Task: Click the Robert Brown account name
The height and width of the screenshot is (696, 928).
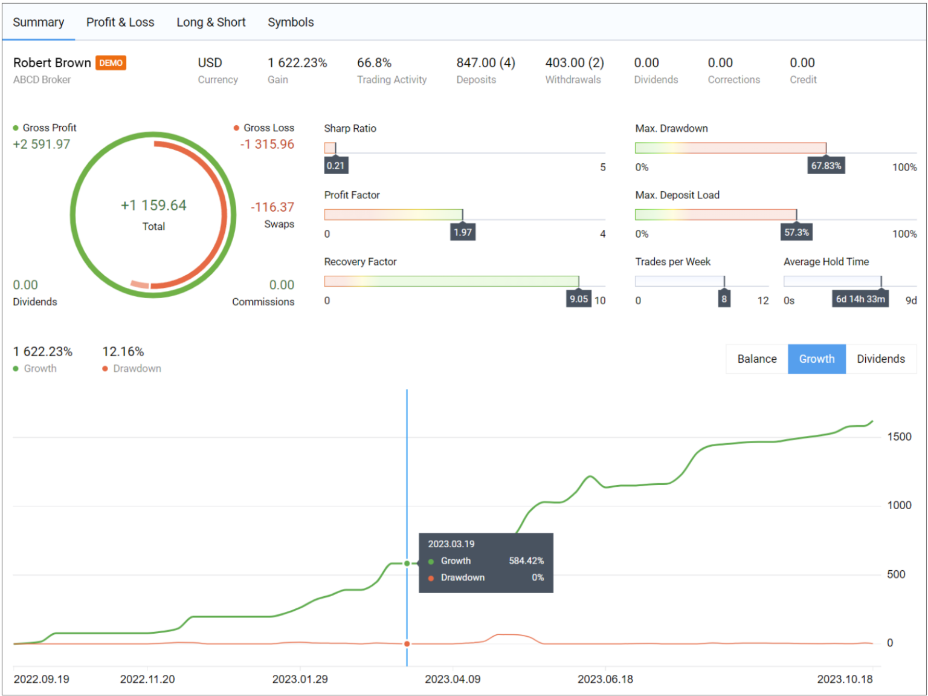Action: pos(51,62)
